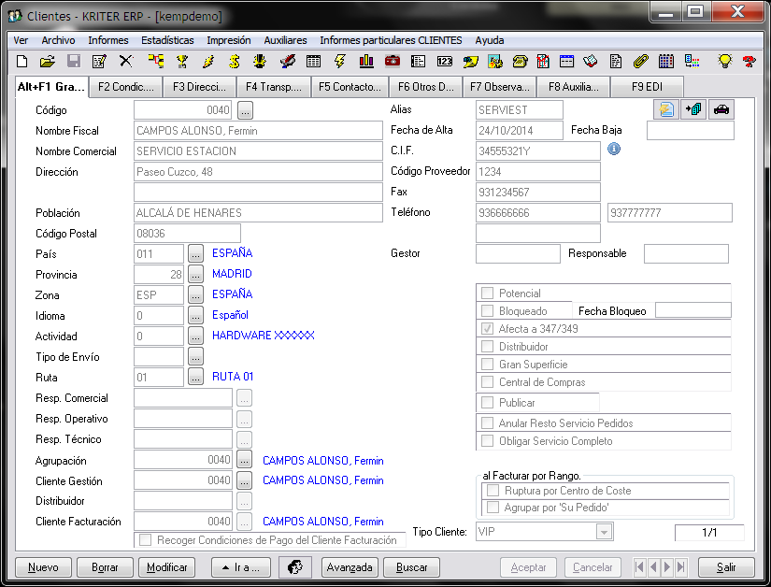The image size is (771, 587).
Task: Switch to the F9 EDI tab
Action: pyautogui.click(x=647, y=87)
